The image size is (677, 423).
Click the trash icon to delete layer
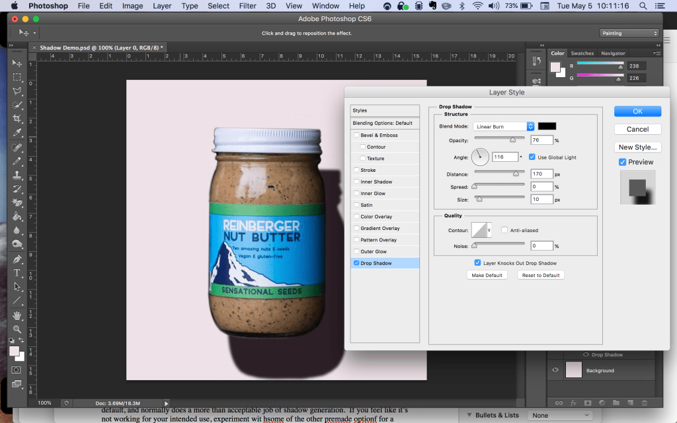click(644, 403)
